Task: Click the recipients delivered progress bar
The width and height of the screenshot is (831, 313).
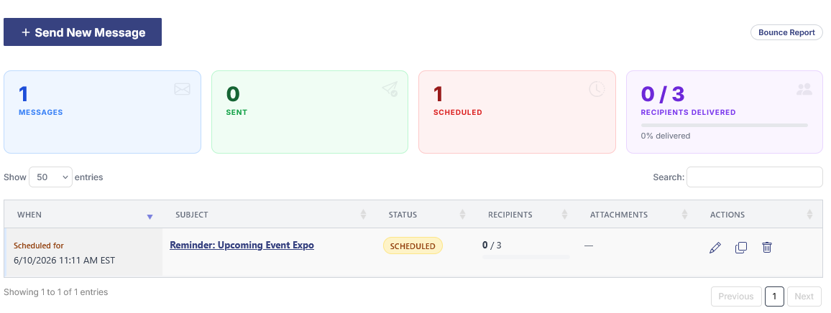Action: tap(725, 126)
